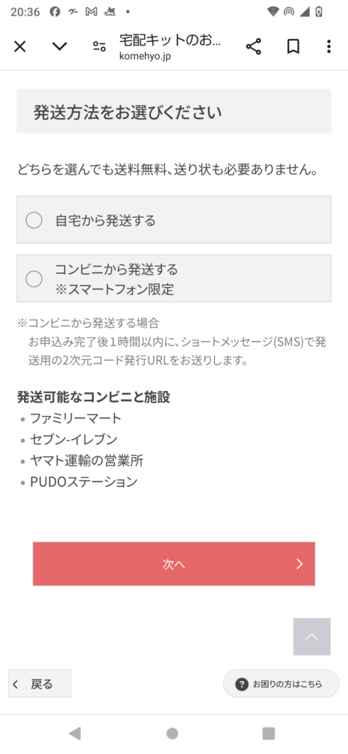Minimize tab with down chevron
This screenshot has width=348, height=754.
60,46
